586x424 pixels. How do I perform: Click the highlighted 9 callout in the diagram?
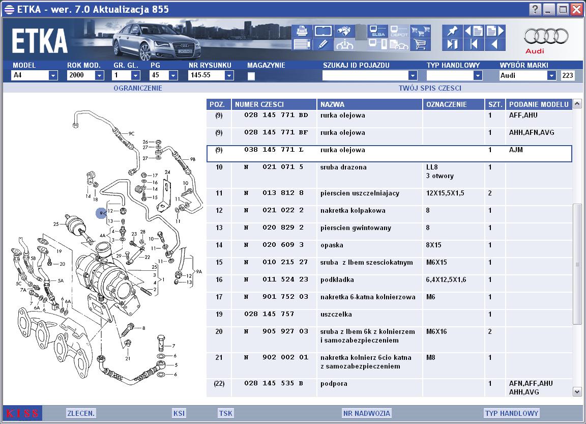[x=101, y=213]
